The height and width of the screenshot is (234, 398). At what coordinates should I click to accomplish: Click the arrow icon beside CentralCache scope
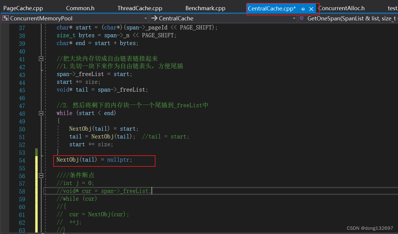click(x=154, y=18)
